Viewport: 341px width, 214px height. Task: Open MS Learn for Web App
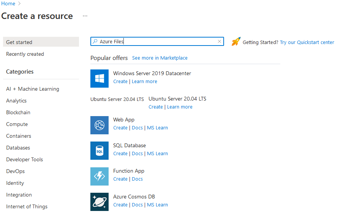tap(158, 128)
